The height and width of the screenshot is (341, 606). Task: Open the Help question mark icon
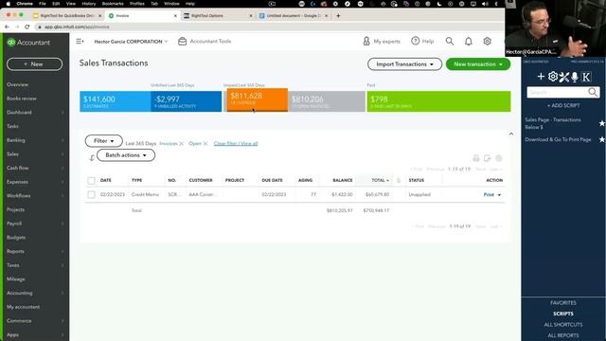tap(415, 41)
